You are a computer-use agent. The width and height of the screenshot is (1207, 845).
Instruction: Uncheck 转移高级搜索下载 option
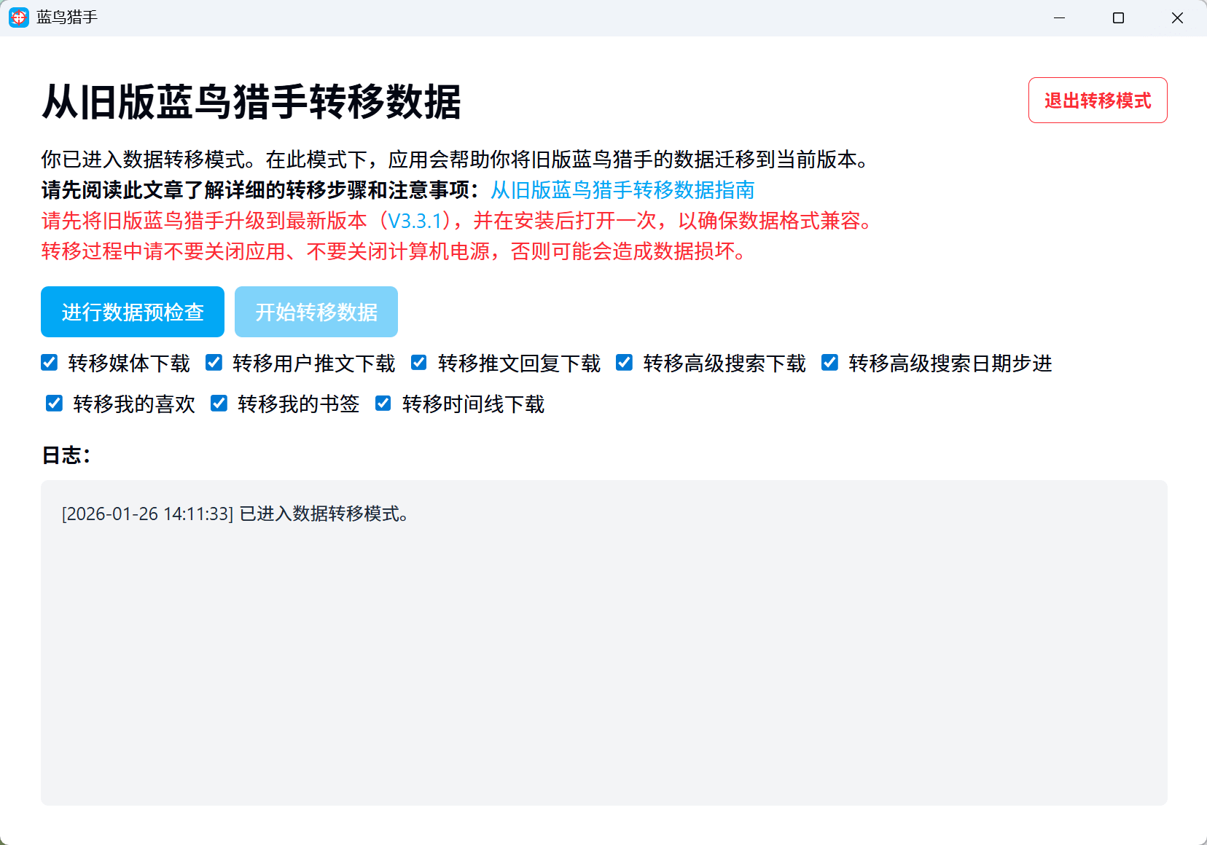coord(625,363)
